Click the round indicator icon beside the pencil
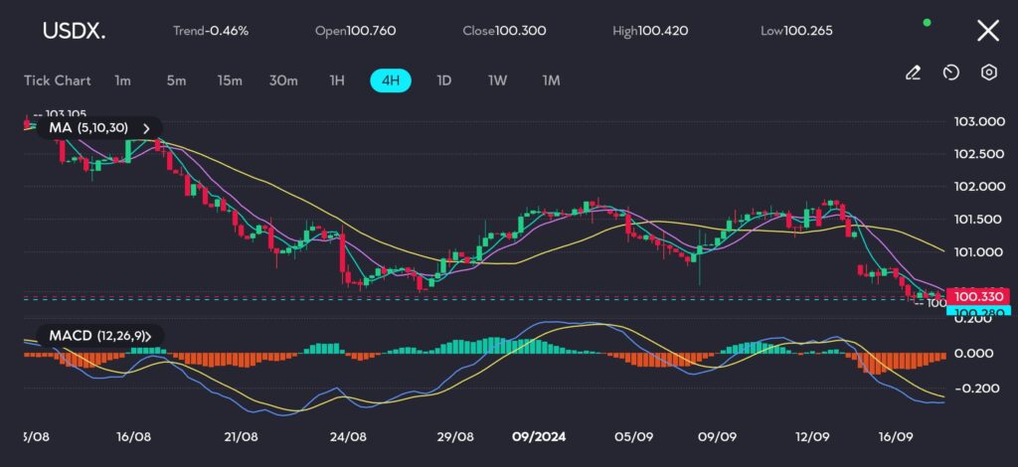 pyautogui.click(x=950, y=73)
